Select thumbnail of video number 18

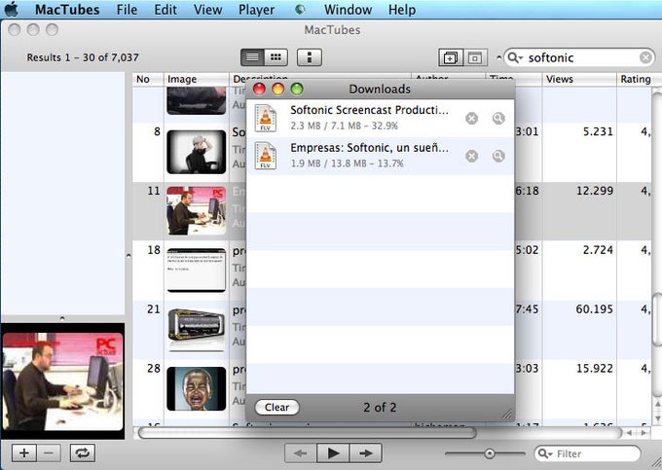point(197,270)
